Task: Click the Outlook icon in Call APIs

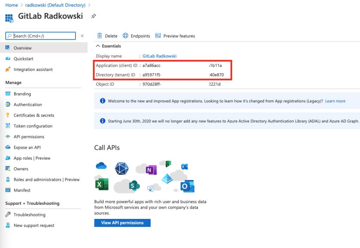Action: tap(187, 186)
